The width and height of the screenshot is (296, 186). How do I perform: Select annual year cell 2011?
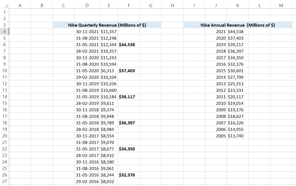[x=216, y=97]
